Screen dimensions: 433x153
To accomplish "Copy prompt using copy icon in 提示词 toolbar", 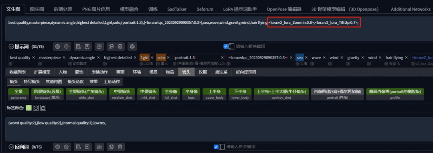I will pos(111,47).
